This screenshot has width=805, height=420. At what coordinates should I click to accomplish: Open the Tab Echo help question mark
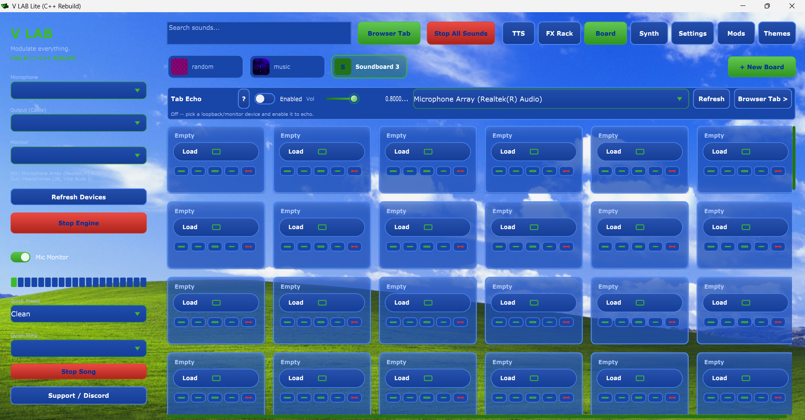[x=244, y=99]
